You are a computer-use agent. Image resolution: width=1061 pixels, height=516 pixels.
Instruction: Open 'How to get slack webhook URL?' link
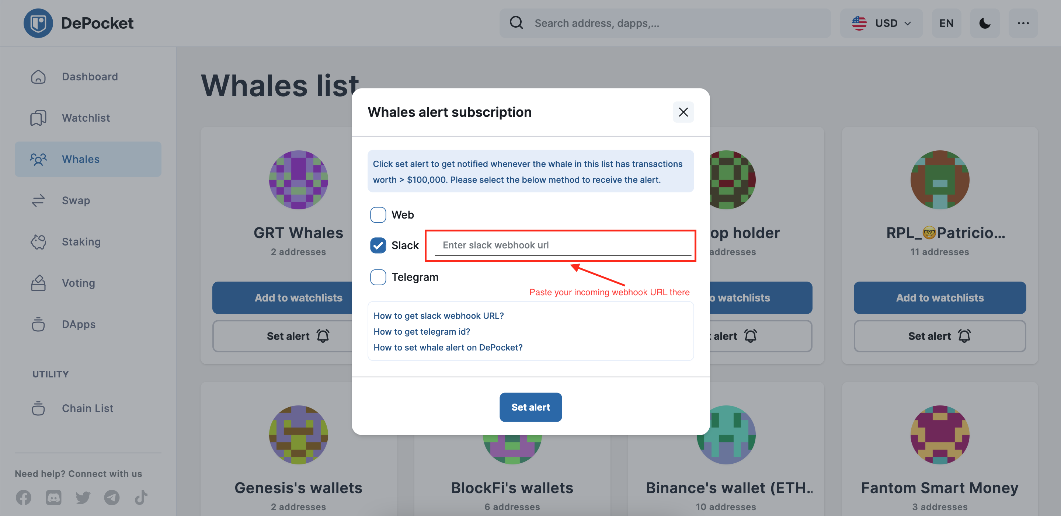click(438, 315)
